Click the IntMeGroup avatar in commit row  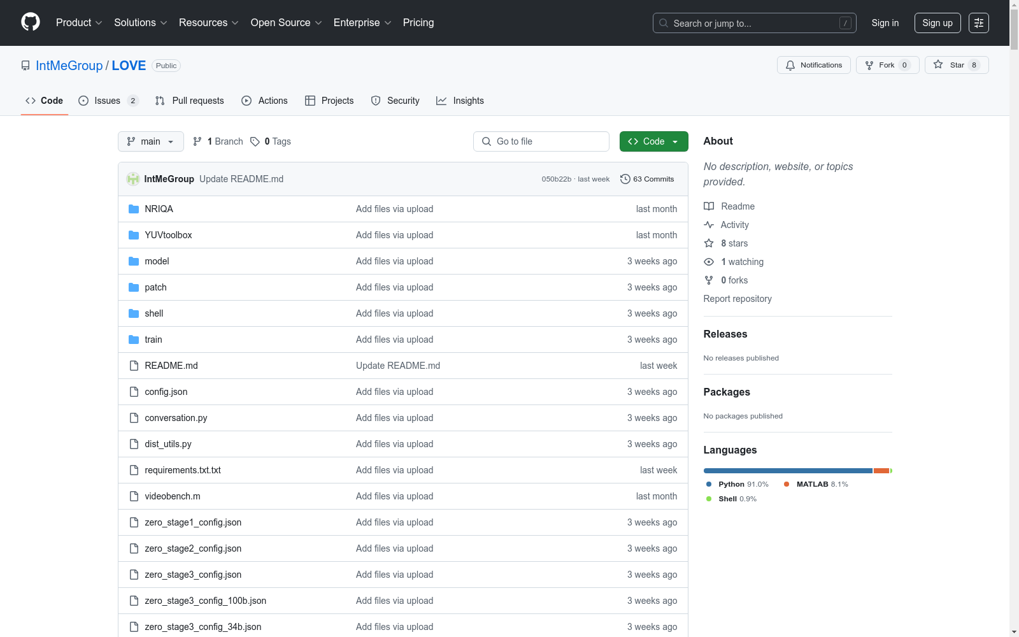(133, 179)
